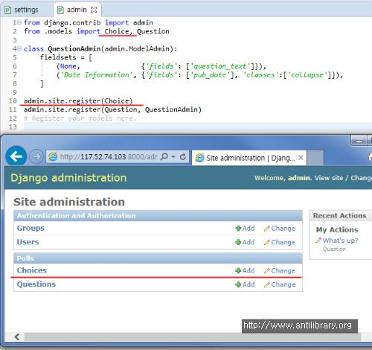Select the Site administration browser tab
Image resolution: width=372 pixels, height=350 pixels.
point(249,158)
